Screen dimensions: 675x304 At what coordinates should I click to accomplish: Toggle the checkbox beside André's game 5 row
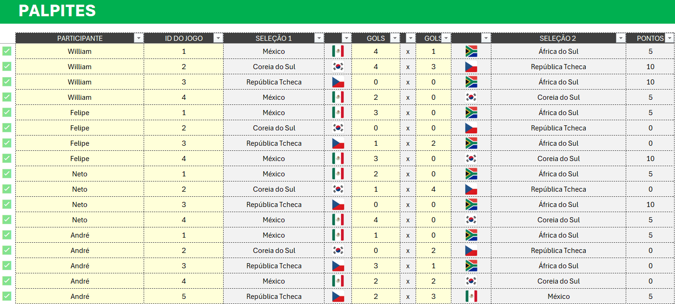click(7, 296)
